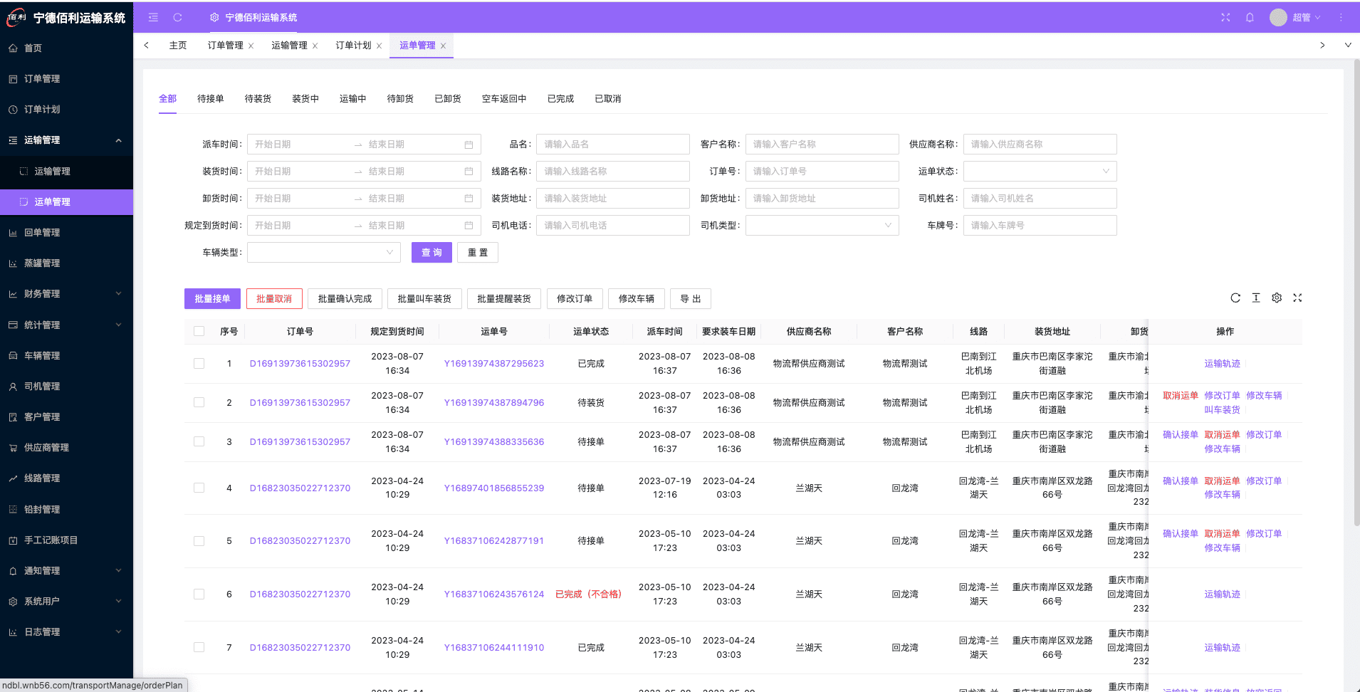The image size is (1360, 692).
Task: Toggle fullscreen icon in top header
Action: [1225, 18]
